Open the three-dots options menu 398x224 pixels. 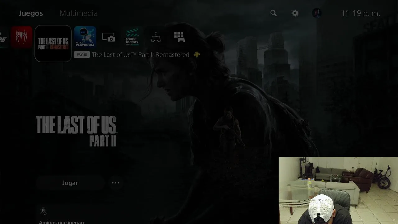116,183
